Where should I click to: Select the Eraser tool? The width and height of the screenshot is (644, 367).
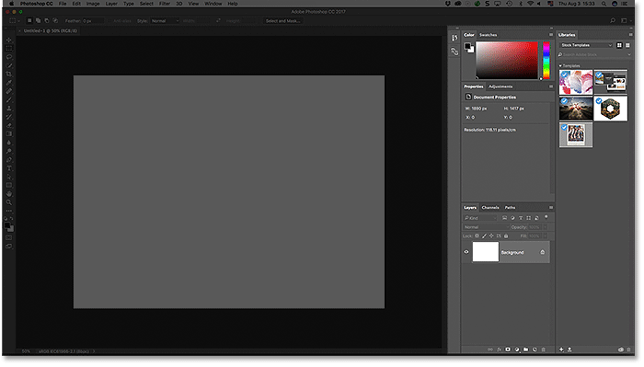pyautogui.click(x=9, y=126)
